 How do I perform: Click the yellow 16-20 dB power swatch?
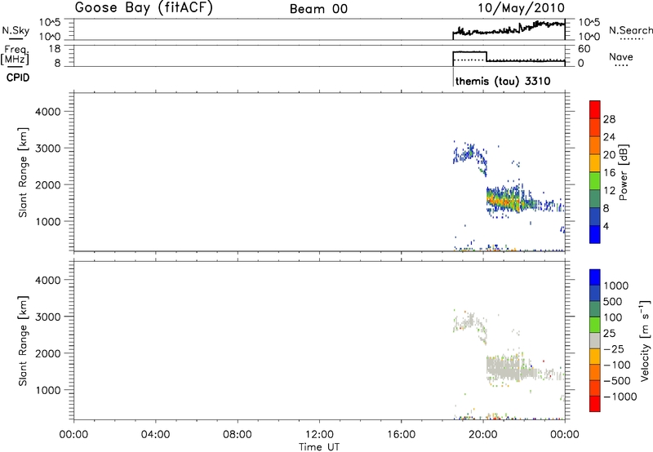pos(595,162)
